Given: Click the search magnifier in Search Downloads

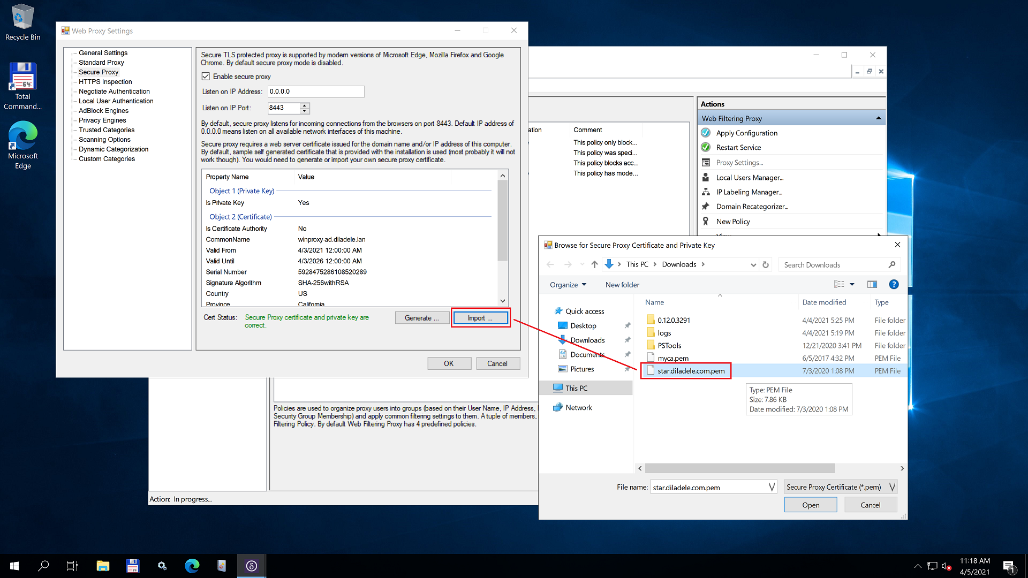Looking at the screenshot, I should point(891,264).
